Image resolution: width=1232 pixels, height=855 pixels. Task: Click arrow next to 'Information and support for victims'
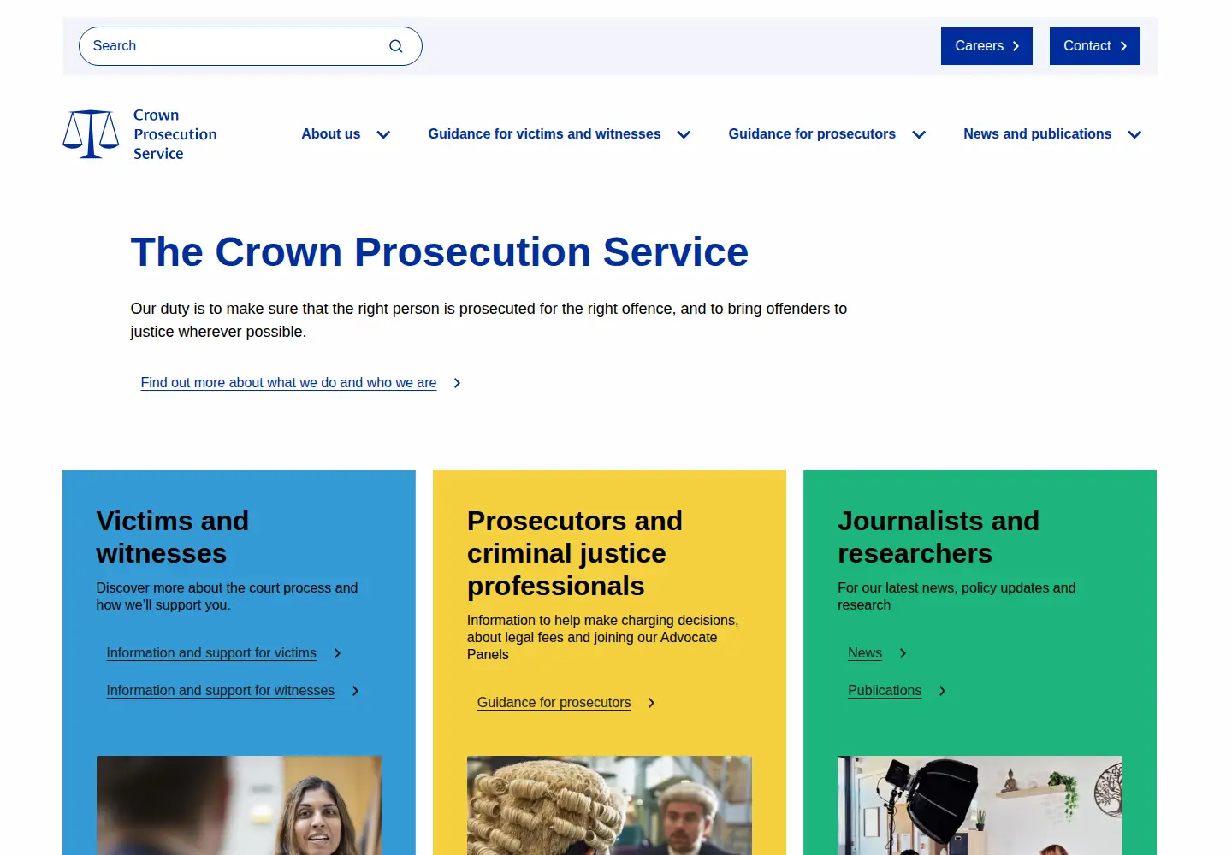(337, 653)
